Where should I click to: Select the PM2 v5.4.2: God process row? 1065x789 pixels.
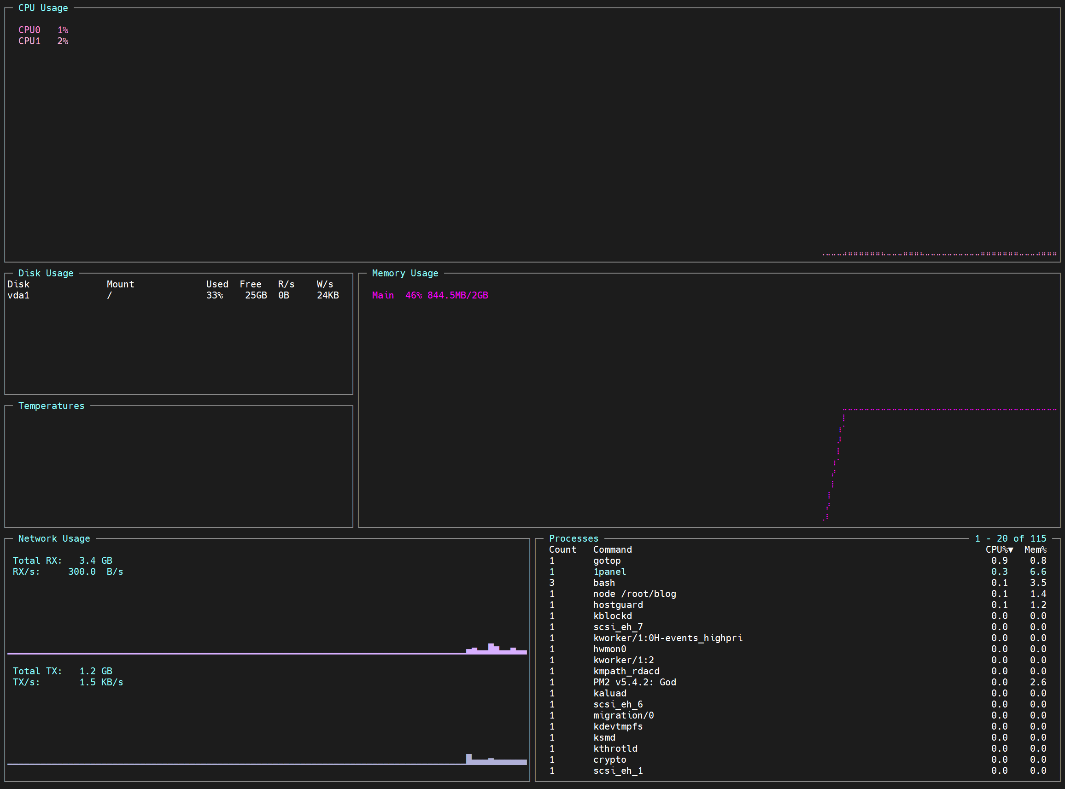coord(797,682)
